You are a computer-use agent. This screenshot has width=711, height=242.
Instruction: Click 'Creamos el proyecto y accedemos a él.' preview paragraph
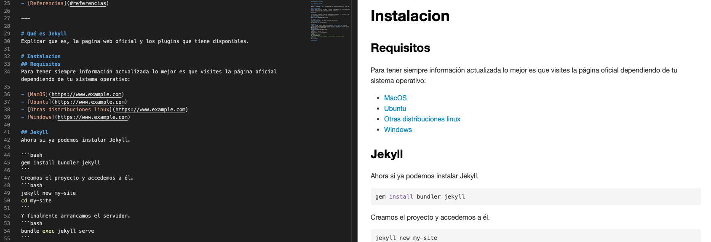tap(430, 217)
